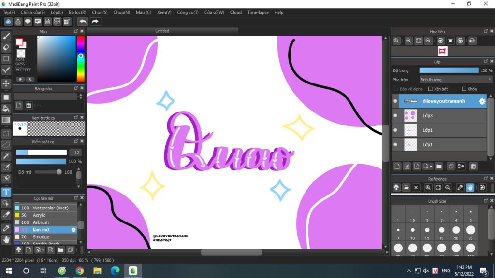This screenshot has height=278, width=495.
Task: Open add-layer type dropdown arrow
Action: (x=431, y=167)
